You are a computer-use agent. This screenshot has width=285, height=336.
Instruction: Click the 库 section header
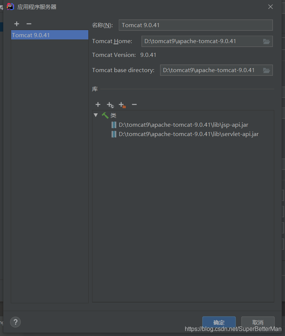click(x=95, y=89)
